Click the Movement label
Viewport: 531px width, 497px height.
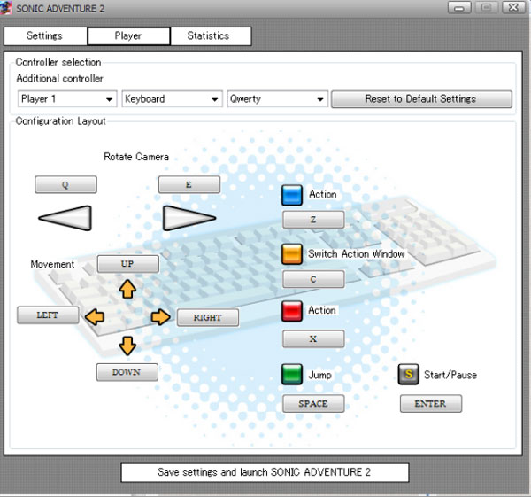[52, 264]
